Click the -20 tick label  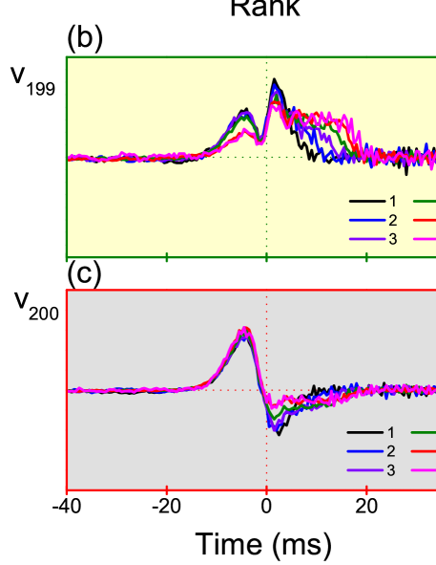coord(166,507)
